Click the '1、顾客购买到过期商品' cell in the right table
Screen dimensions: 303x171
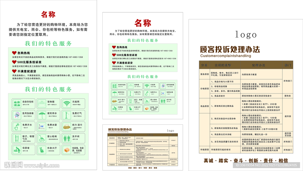point(225,106)
